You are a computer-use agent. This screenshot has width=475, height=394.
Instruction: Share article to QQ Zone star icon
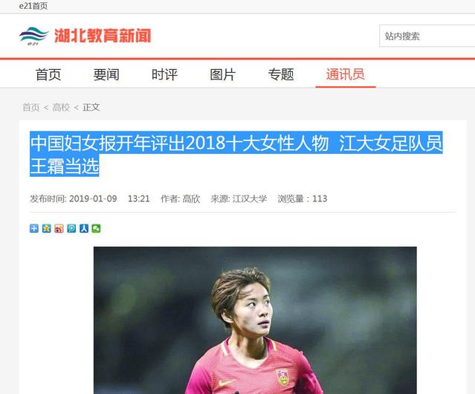click(x=46, y=228)
